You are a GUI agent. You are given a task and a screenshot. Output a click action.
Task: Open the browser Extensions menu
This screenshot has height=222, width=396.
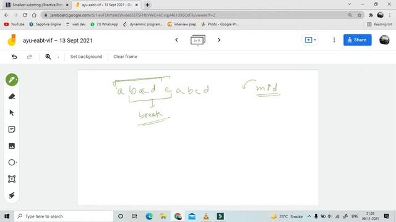point(371,15)
